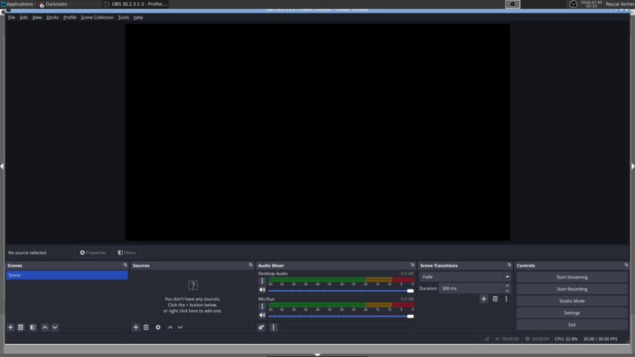
Task: Mute Desktop Audio speaker icon
Action: pyautogui.click(x=262, y=290)
